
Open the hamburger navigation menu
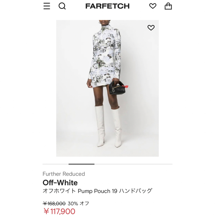pyautogui.click(x=47, y=6)
